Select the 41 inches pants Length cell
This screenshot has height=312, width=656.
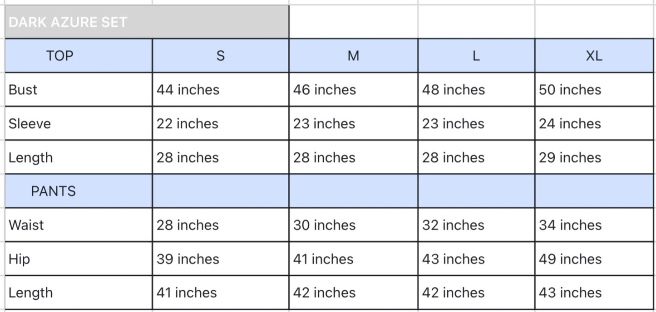[221, 292]
